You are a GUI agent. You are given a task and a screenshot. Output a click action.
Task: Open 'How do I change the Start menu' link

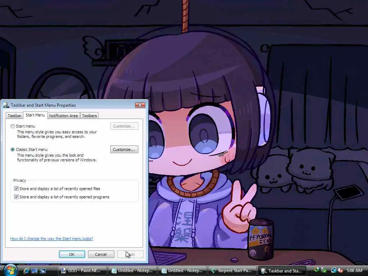(x=51, y=239)
